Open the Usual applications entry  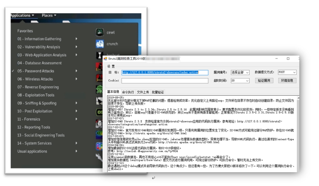[32, 151]
